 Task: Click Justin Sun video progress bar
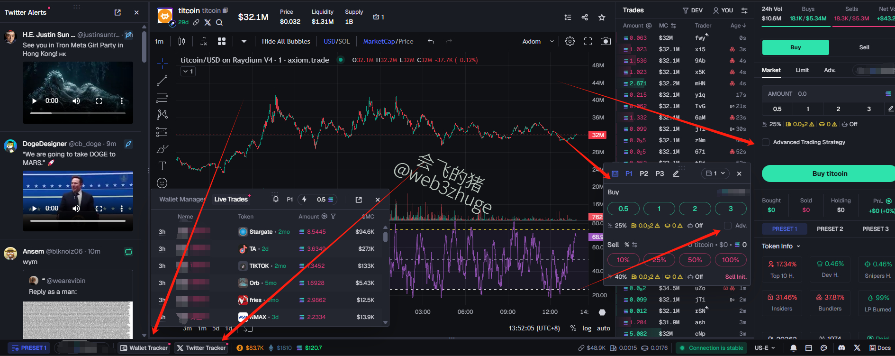pyautogui.click(x=78, y=113)
